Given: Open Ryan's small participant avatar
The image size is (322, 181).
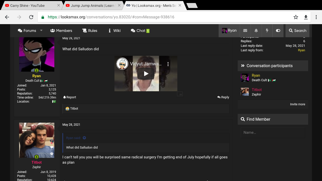Looking at the screenshot, I should click(x=245, y=78).
